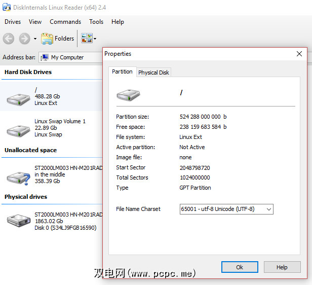The image size is (312, 285).
Task: Select the physical Disk 0 drive icon
Action: tap(19, 221)
